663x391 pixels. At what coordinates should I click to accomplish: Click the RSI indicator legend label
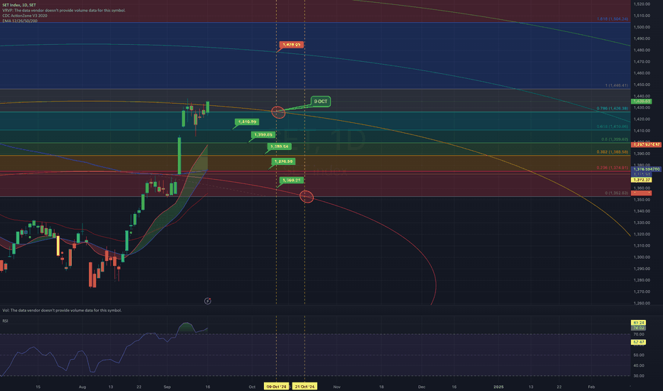(5, 321)
